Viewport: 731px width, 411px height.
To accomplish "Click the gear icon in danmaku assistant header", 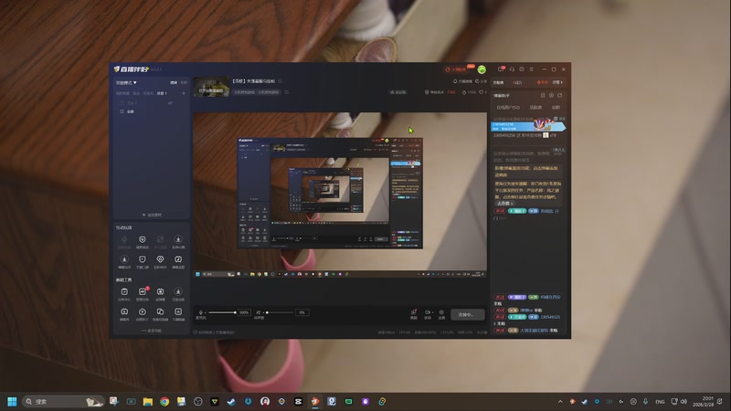I will pyautogui.click(x=551, y=96).
